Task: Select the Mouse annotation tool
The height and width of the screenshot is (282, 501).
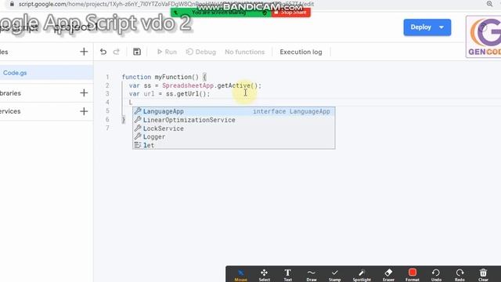Action: (240, 275)
